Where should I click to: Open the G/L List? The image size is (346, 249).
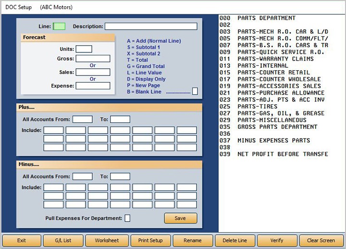[63, 240]
